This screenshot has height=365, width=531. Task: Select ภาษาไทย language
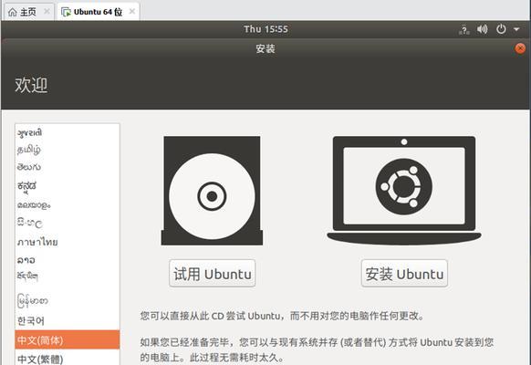pos(68,242)
